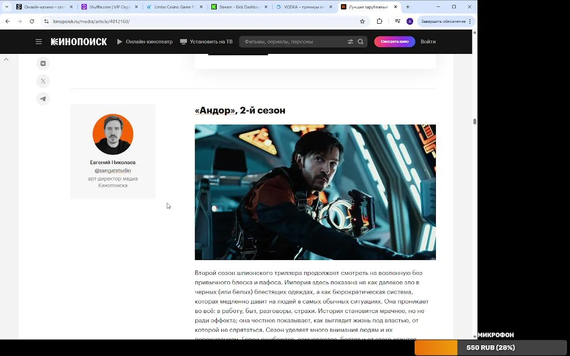Open the @sangatstudio profile link
This screenshot has width=570, height=356.
(113, 171)
